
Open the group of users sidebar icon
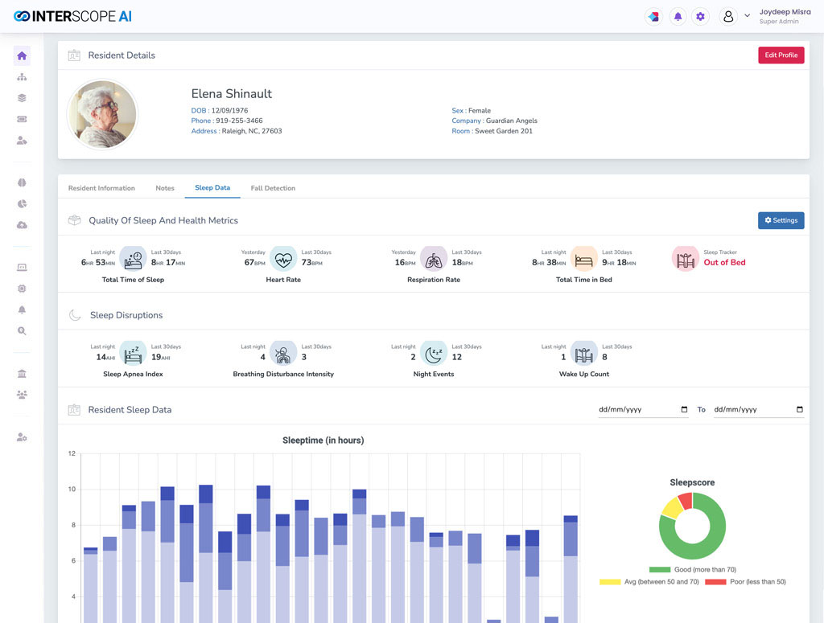coord(22,395)
